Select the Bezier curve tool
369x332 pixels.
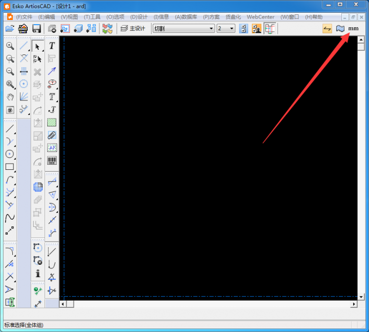point(10,218)
